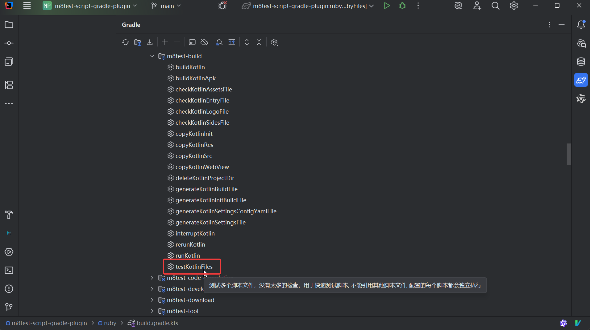Image resolution: width=590 pixels, height=330 pixels.
Task: Collapse all nodes in the Gradle tree
Action: (259, 42)
